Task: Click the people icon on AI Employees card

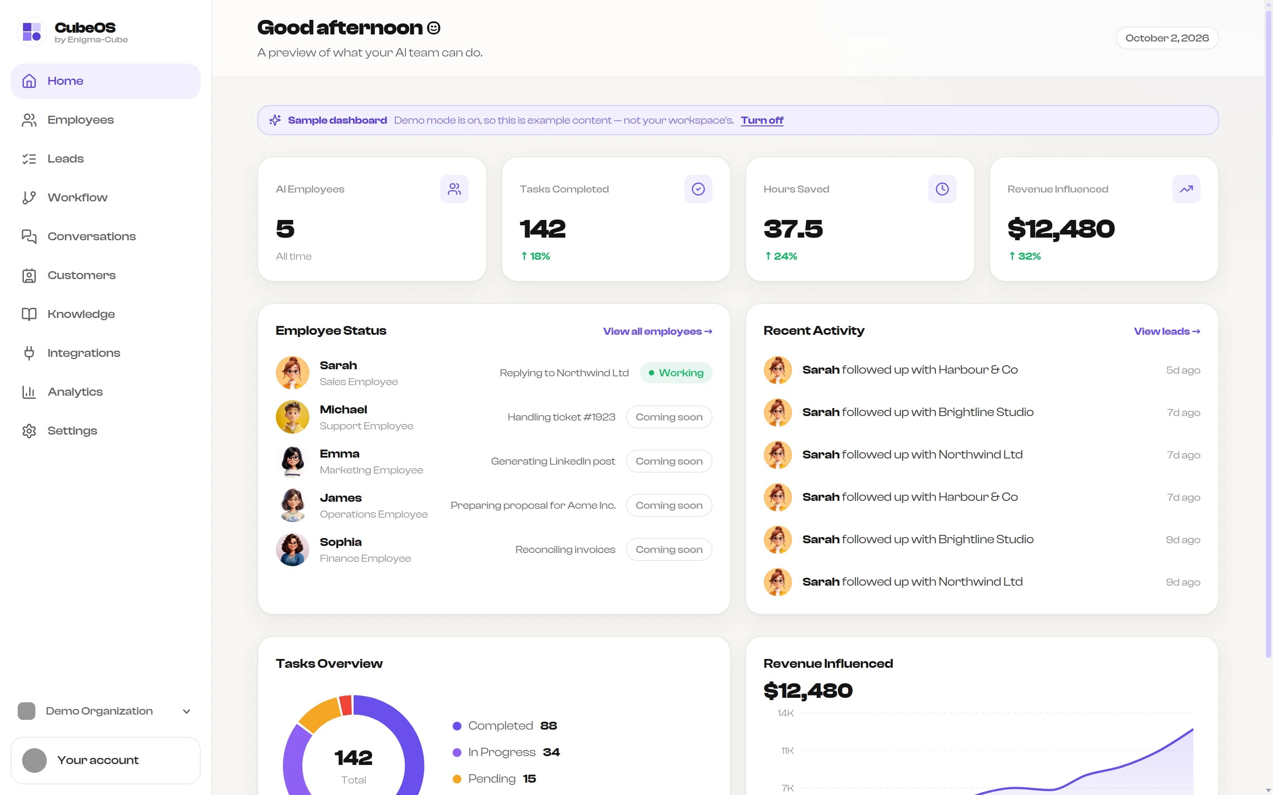Action: 454,189
